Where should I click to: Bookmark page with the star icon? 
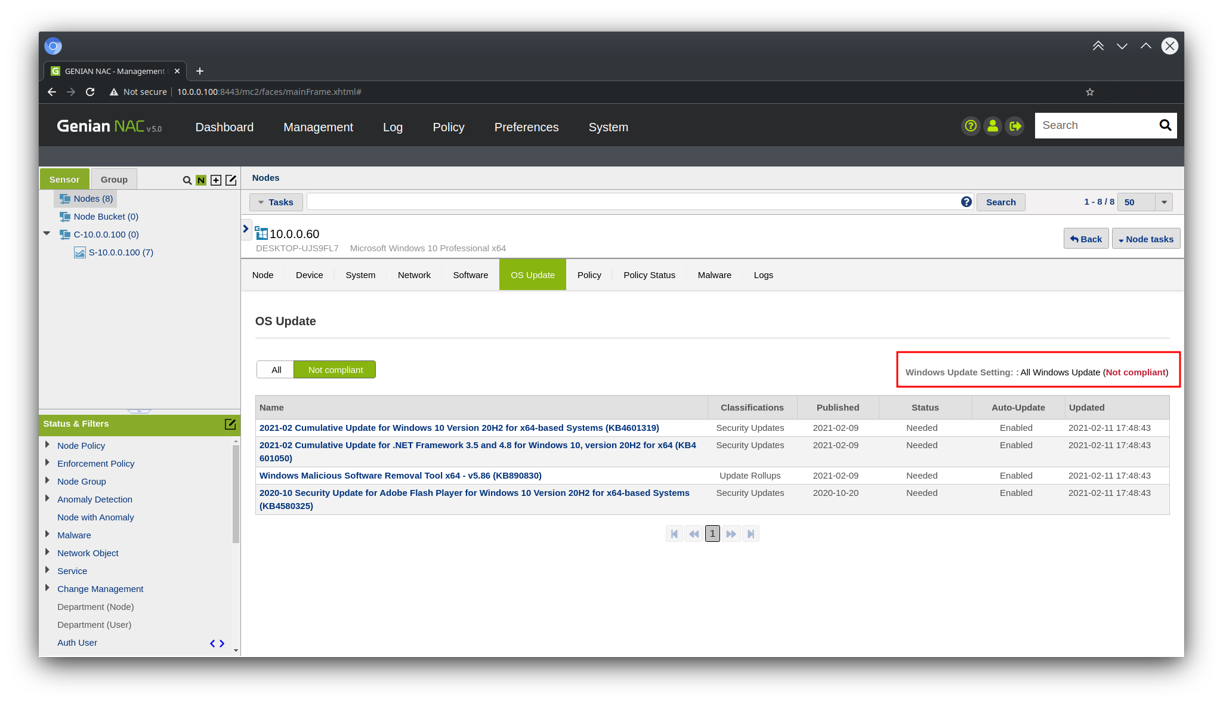point(1090,92)
